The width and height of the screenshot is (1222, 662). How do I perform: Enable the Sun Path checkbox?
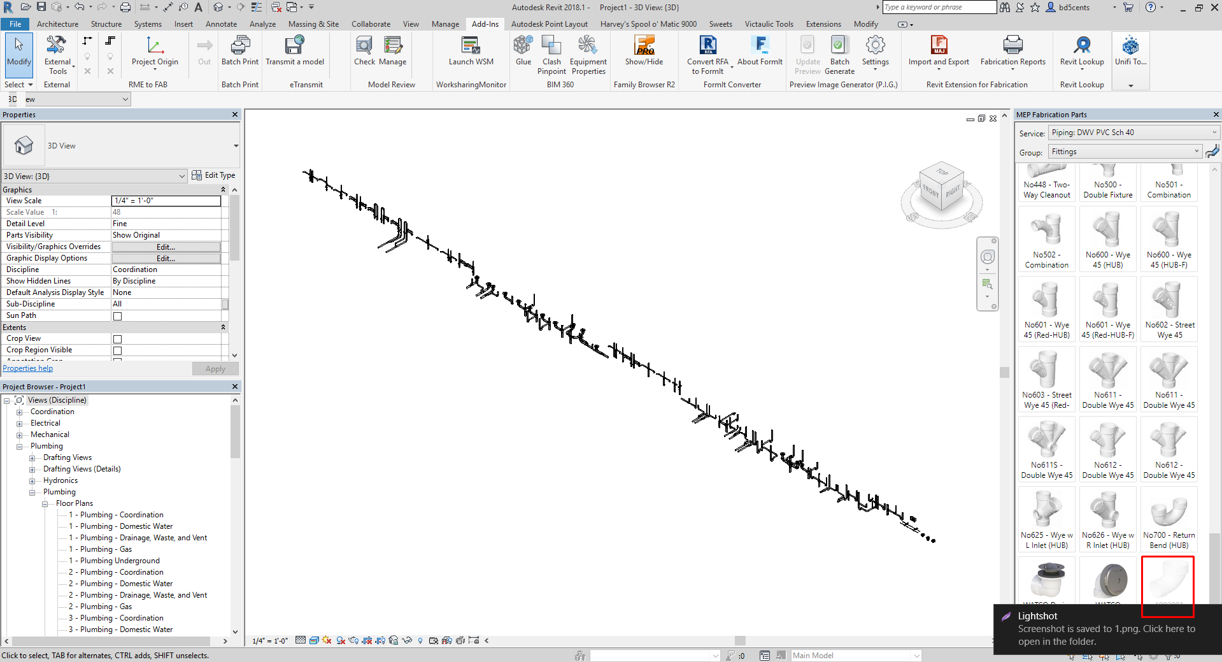117,315
